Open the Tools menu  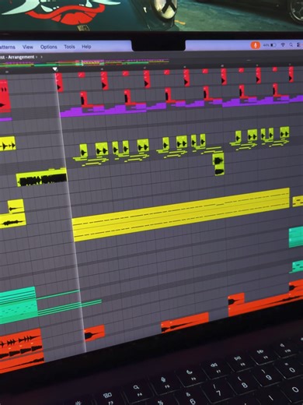(69, 47)
